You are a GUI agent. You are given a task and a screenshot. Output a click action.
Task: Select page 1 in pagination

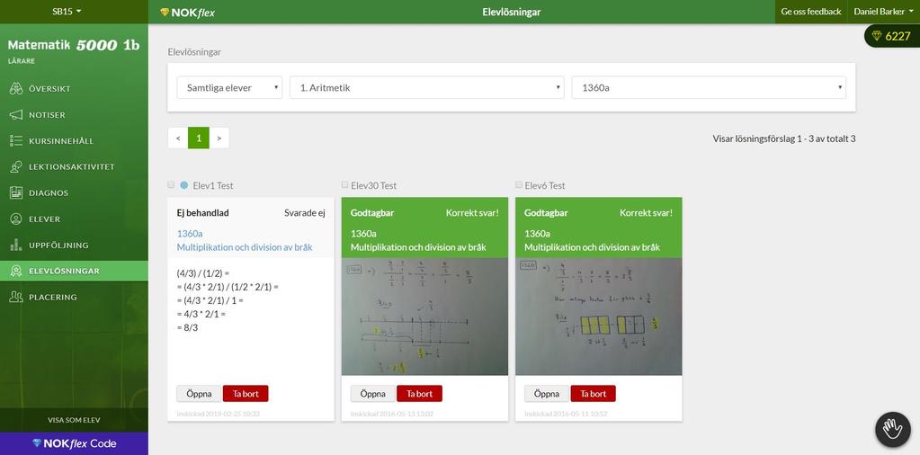click(x=199, y=138)
